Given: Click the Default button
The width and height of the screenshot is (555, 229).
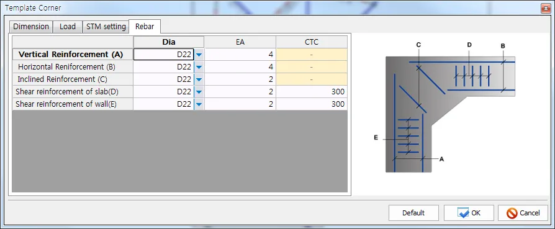Looking at the screenshot, I should coord(413,213).
